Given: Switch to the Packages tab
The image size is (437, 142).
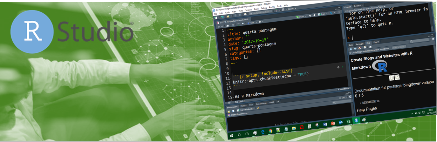Looking at the screenshot, I should [360, 44].
